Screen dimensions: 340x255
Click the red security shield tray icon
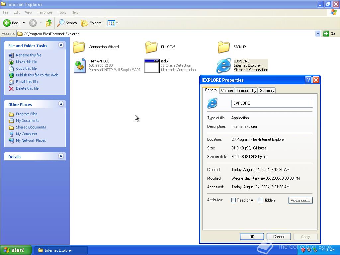[x=303, y=250]
